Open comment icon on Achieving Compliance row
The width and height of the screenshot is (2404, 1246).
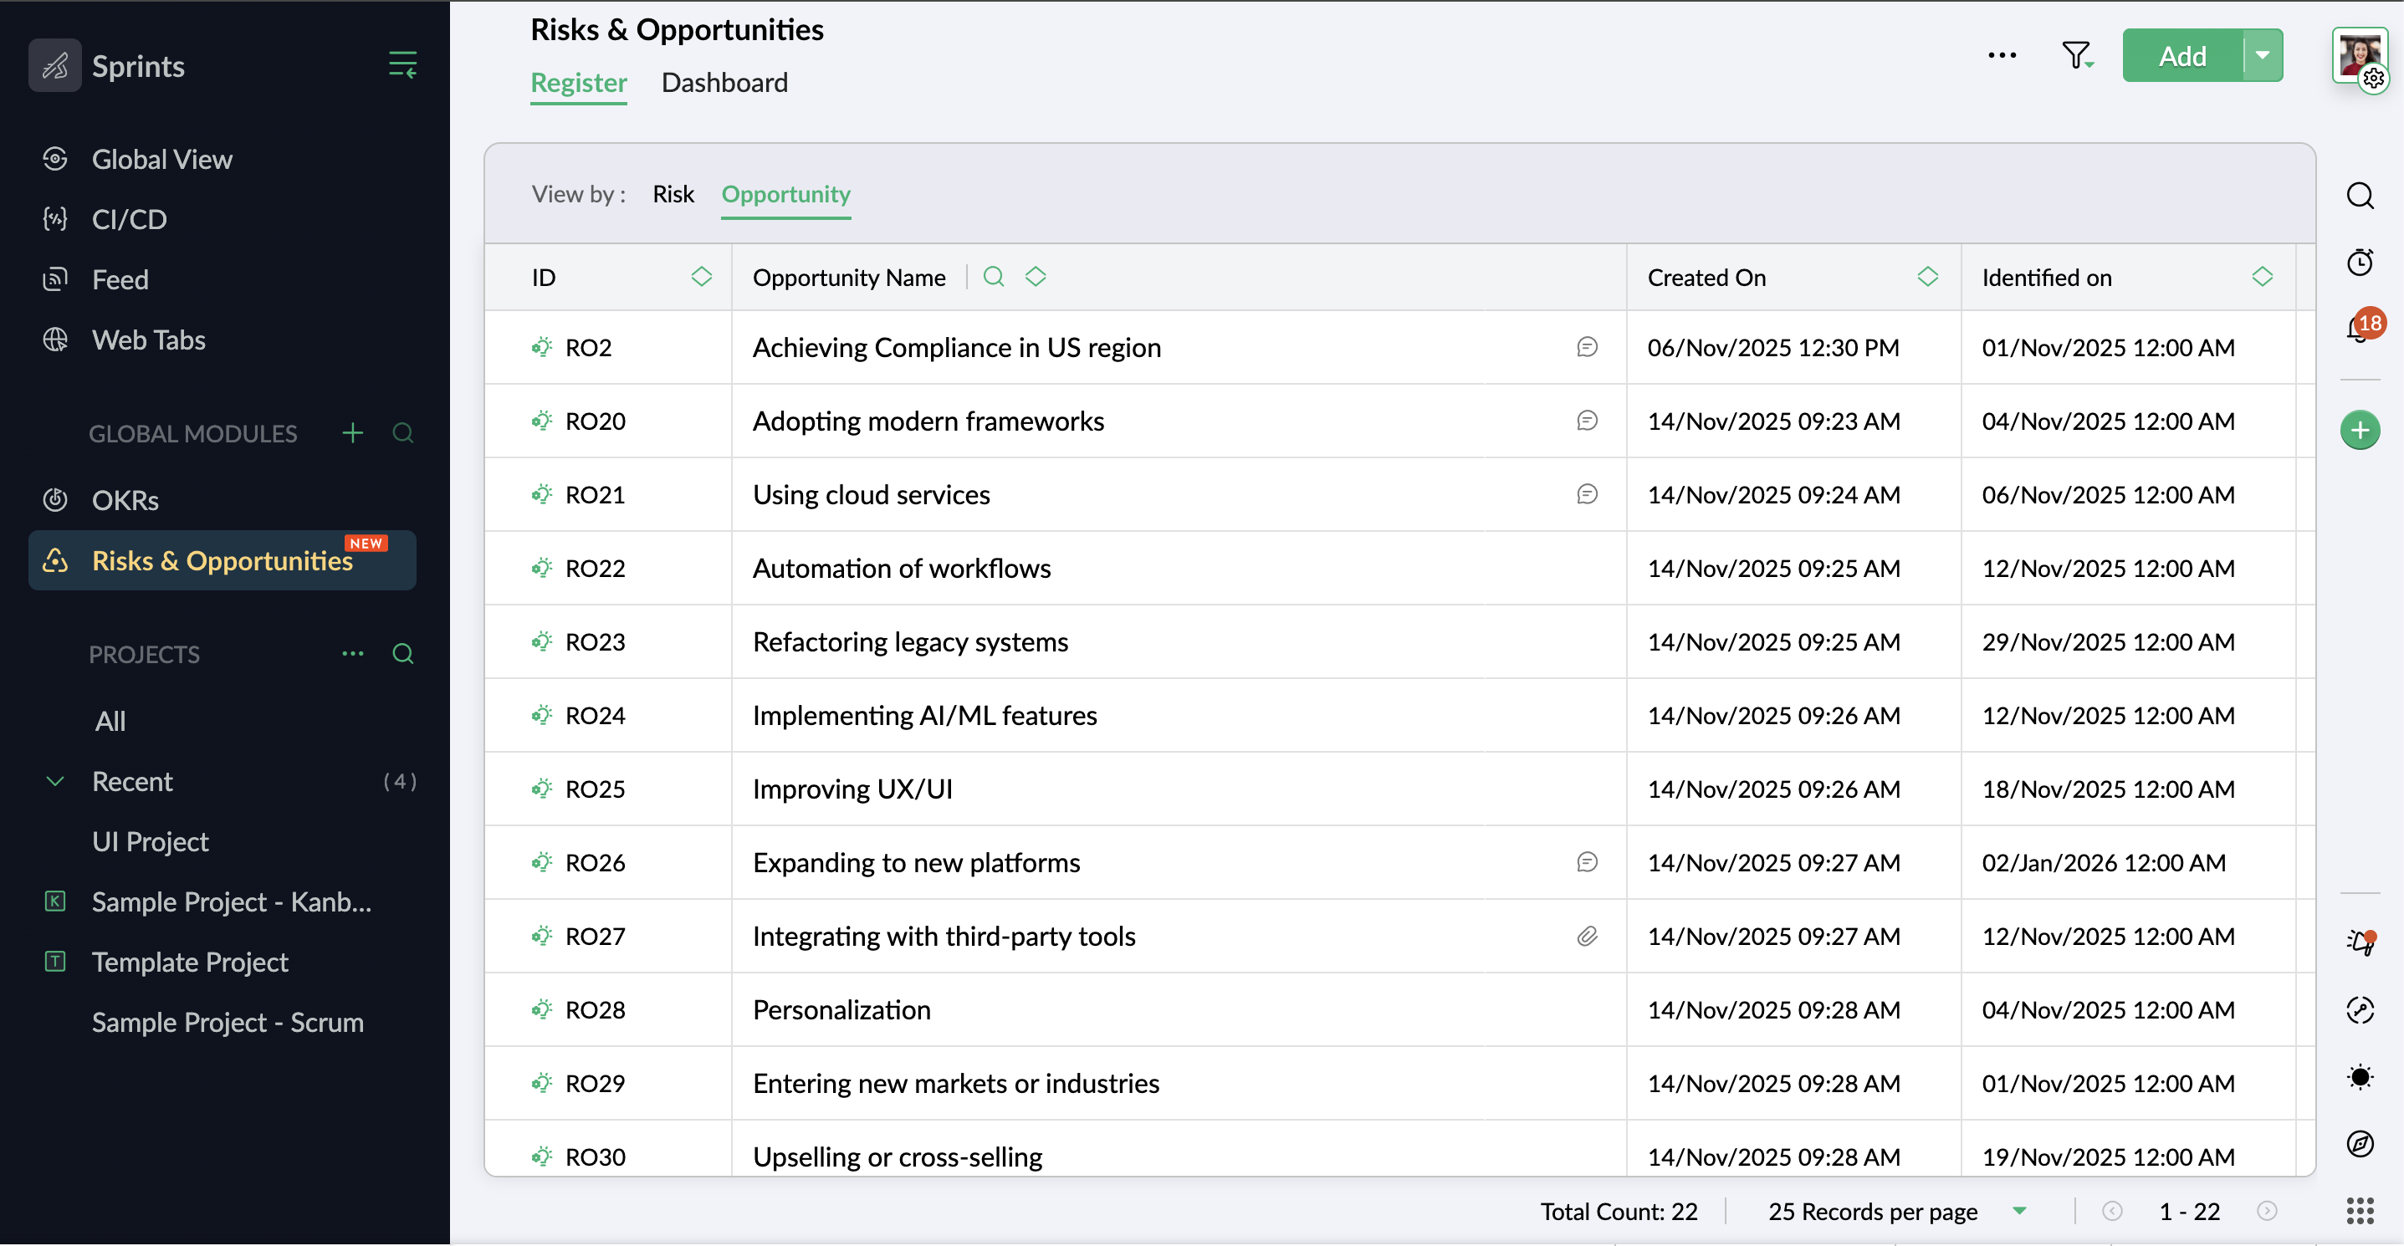pos(1587,347)
